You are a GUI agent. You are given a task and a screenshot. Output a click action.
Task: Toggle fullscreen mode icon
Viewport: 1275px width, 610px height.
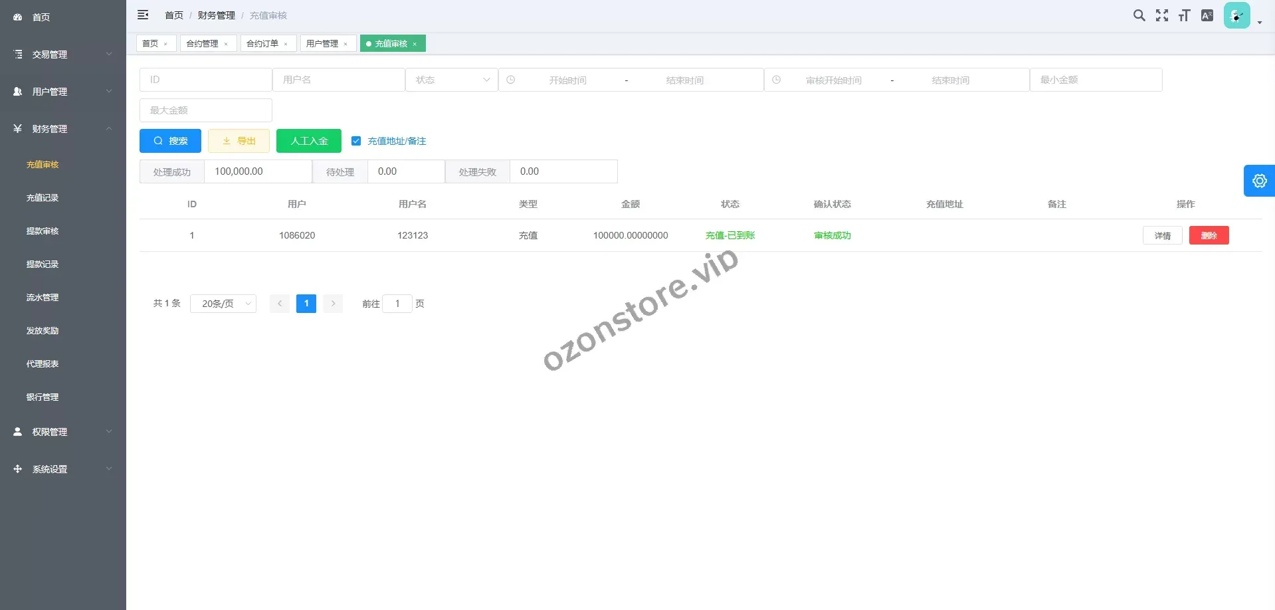[x=1161, y=15]
